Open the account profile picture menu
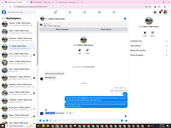Screen dimensions: 171x128 tap(165, 12)
